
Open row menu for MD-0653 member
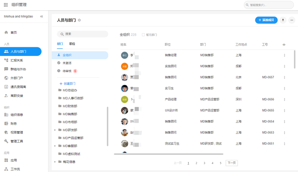click(x=284, y=133)
